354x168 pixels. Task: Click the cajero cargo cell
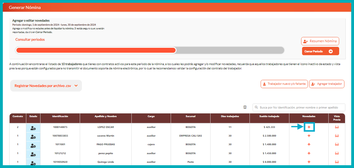pos(151,144)
